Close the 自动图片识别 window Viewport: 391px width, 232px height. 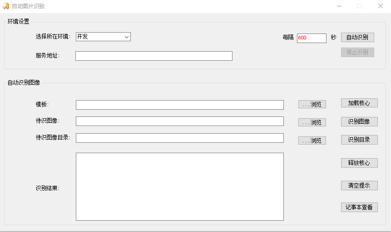click(x=380, y=6)
